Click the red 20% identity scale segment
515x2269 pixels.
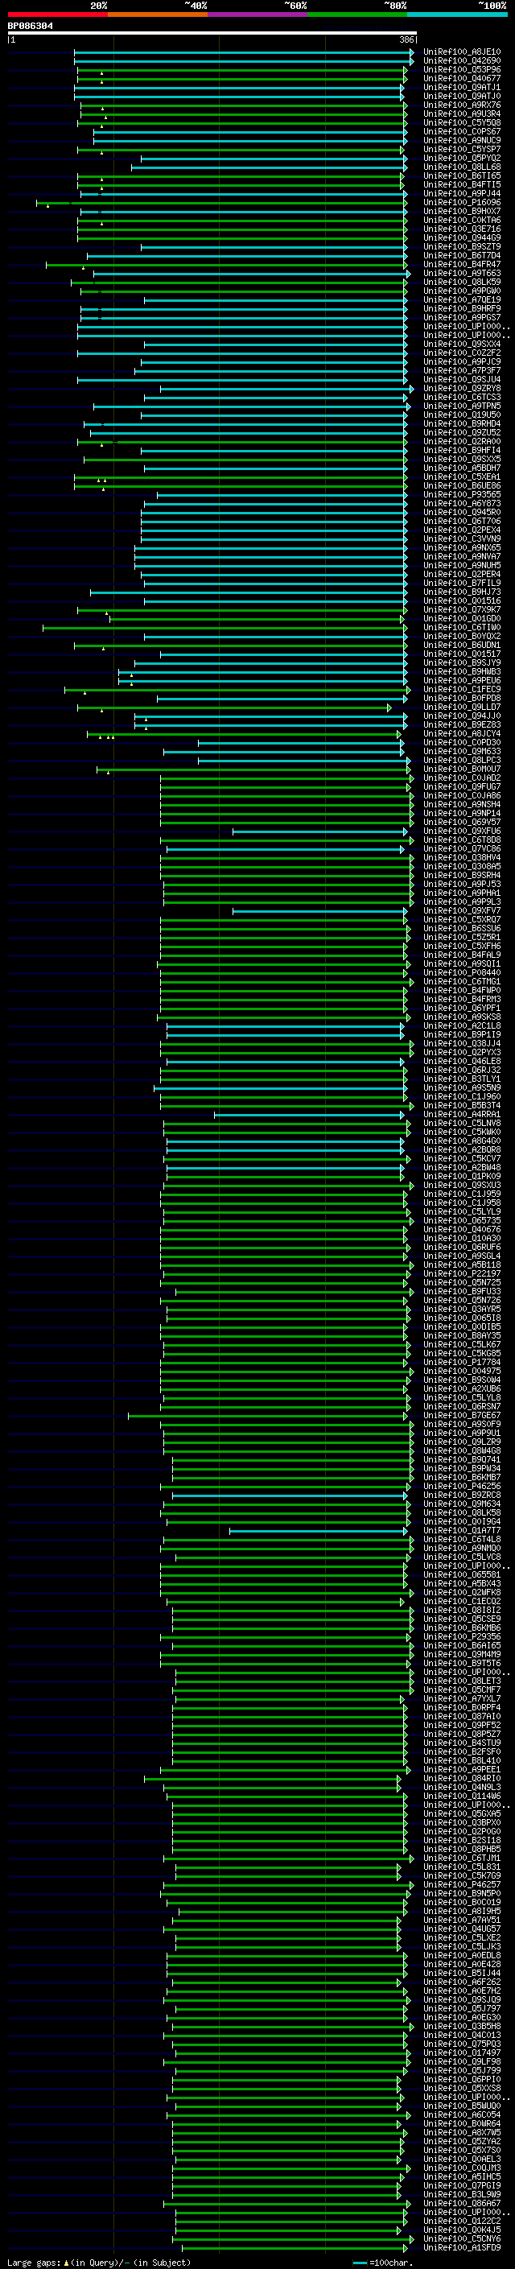(57, 15)
